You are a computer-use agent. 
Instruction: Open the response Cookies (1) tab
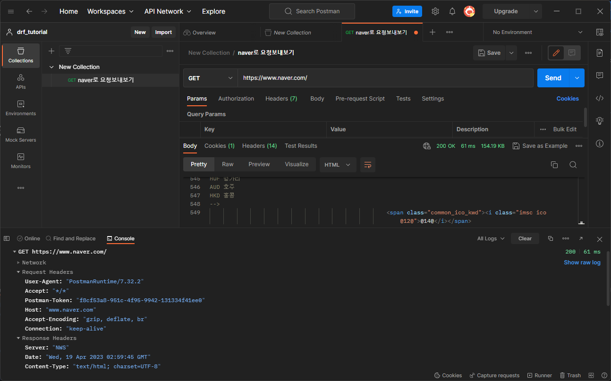click(220, 146)
